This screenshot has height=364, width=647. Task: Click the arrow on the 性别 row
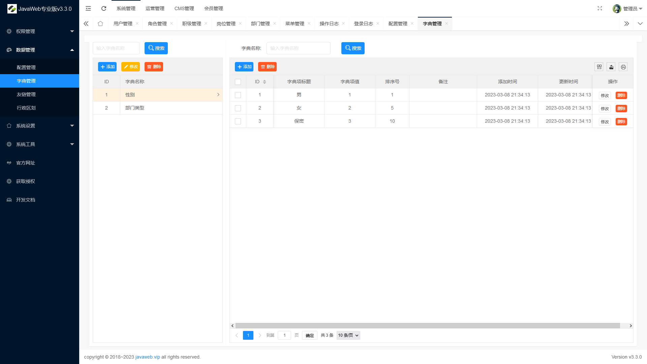[218, 95]
